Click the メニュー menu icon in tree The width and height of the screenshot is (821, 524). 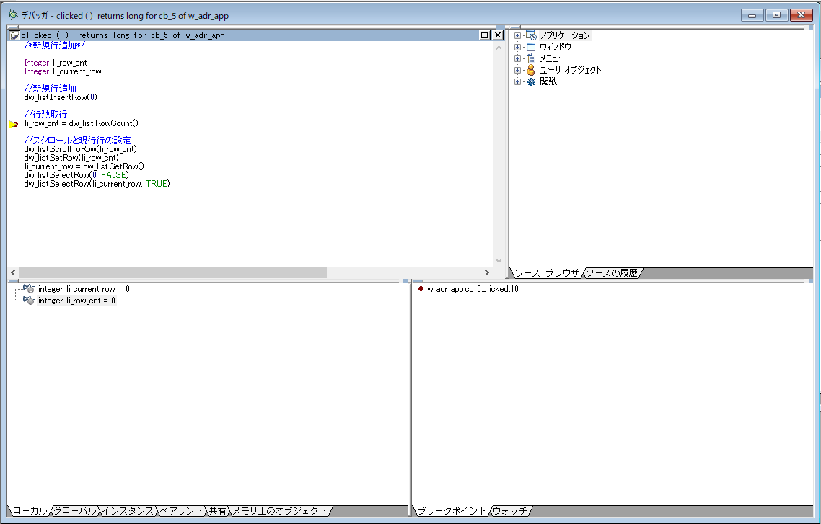(531, 58)
